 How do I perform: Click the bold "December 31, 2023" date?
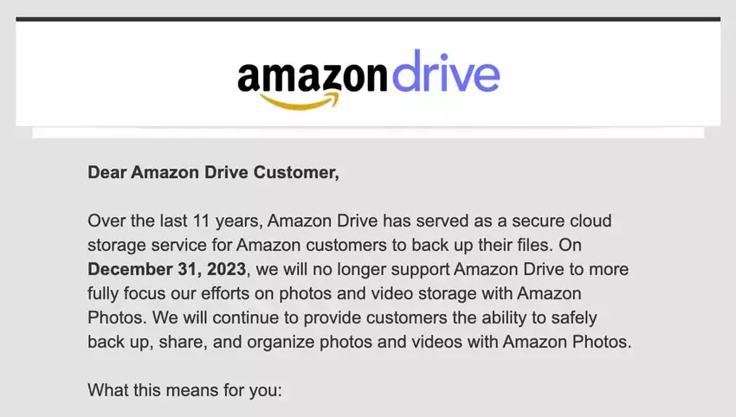click(163, 269)
